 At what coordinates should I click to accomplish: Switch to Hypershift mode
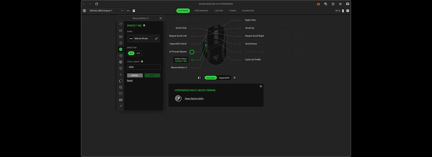(x=224, y=78)
